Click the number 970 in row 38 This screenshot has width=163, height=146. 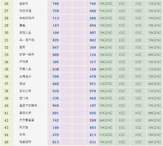93,91
